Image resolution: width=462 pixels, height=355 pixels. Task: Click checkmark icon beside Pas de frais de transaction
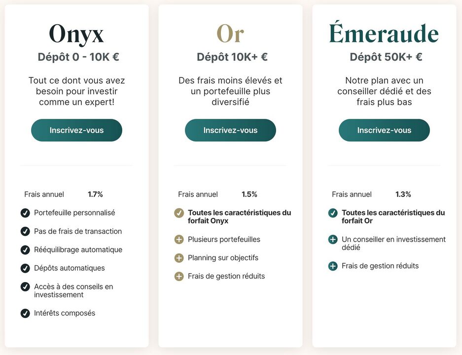[25, 231]
